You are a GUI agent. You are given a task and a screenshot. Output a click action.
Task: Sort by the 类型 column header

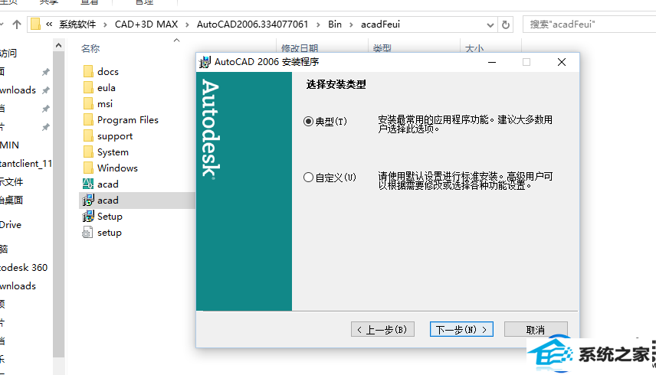pyautogui.click(x=382, y=48)
